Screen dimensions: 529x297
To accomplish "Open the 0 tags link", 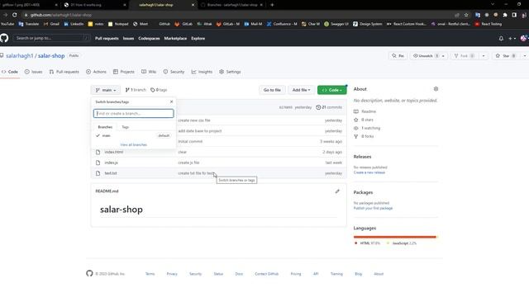I will click(159, 90).
